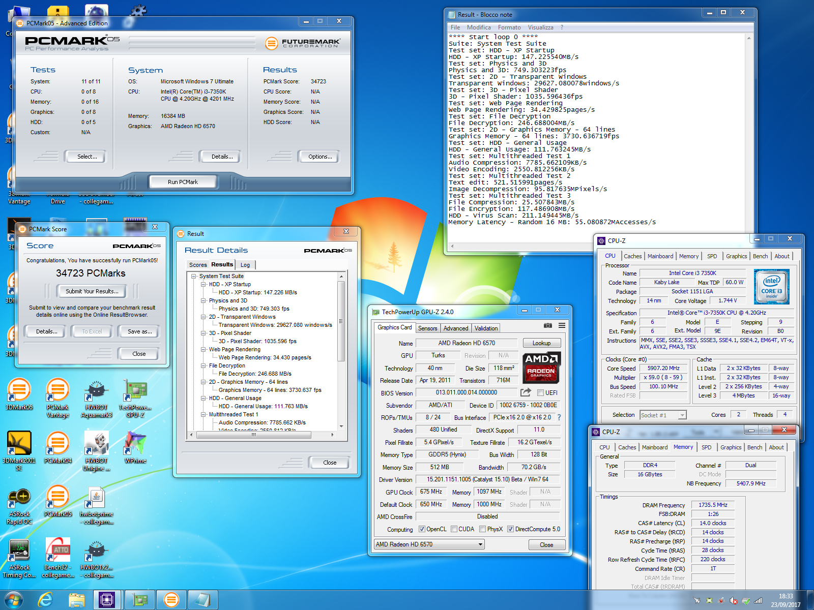
Task: Switch to the PCMark05 taskbar button
Action: [171, 600]
